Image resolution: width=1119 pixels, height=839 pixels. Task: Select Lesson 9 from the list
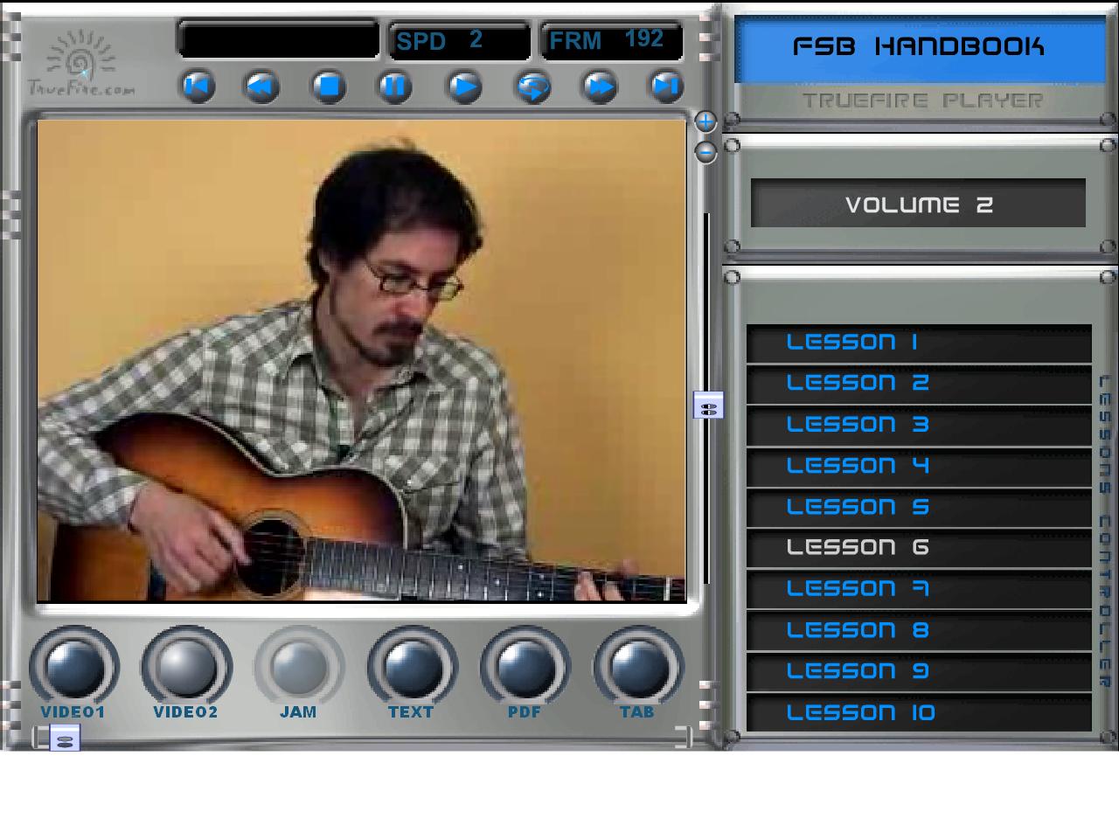(x=919, y=671)
